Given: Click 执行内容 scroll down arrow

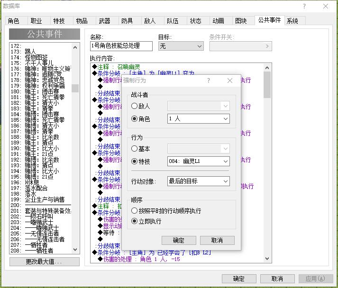Looking at the screenshot, I should [x=267, y=258].
